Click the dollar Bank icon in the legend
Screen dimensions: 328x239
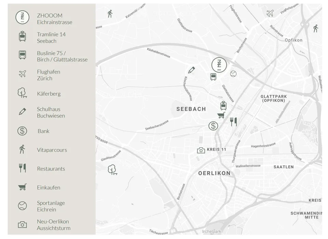click(22, 131)
